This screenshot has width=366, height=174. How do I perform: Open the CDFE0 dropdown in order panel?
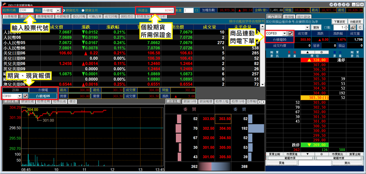click(284, 34)
